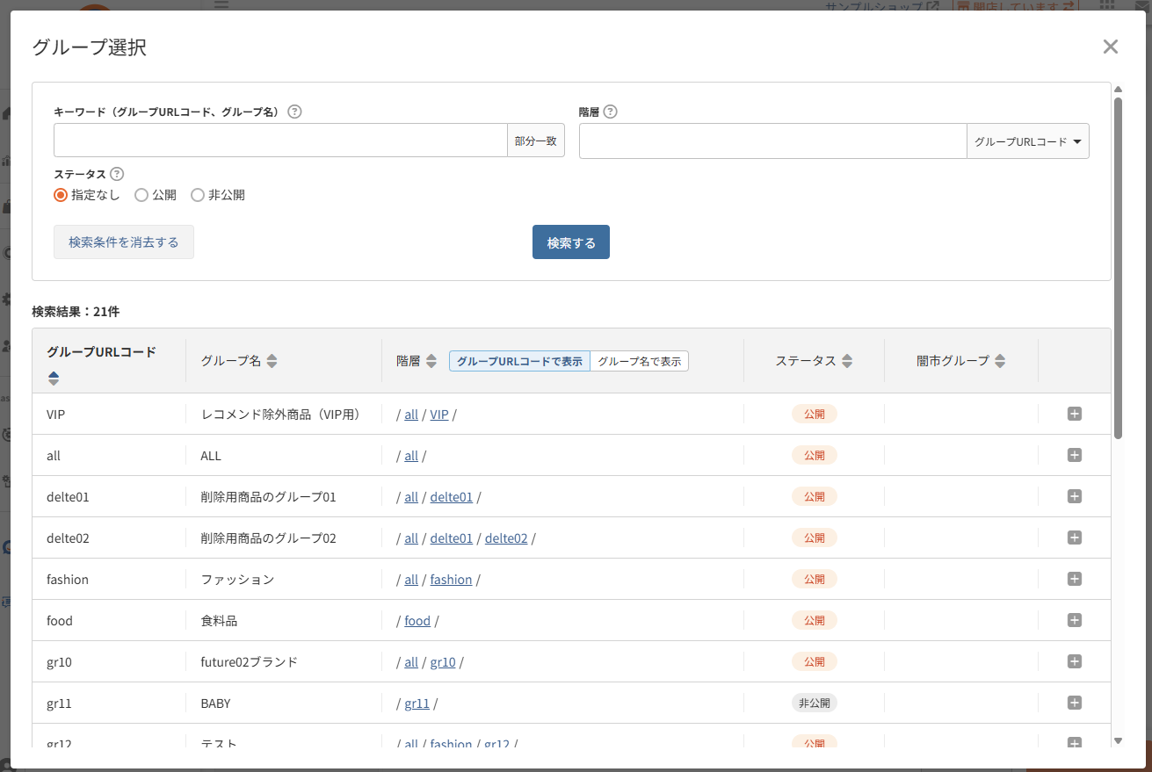The height and width of the screenshot is (772, 1152).
Task: Add the 'all' group with plus icon
Action: coord(1074,455)
